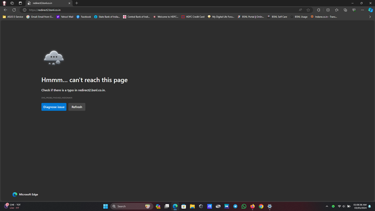This screenshot has height=211, width=375.
Task: Reload page with toolbar refresh icon
Action: click(14, 10)
